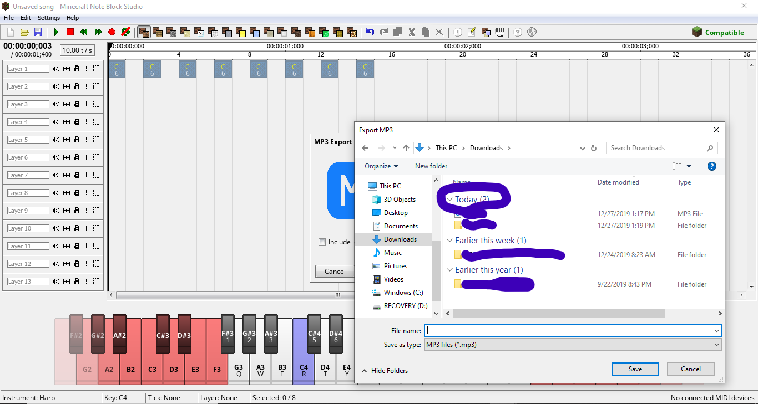Open the Edit menu
The width and height of the screenshot is (758, 404).
[x=26, y=17]
